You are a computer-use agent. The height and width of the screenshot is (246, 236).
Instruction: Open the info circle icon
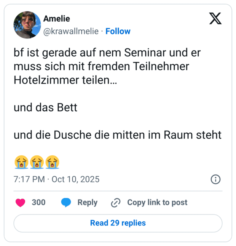(215, 179)
